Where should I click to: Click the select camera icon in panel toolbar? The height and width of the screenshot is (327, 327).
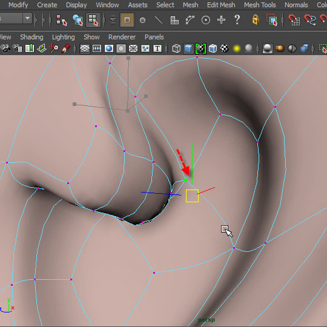coord(5,48)
